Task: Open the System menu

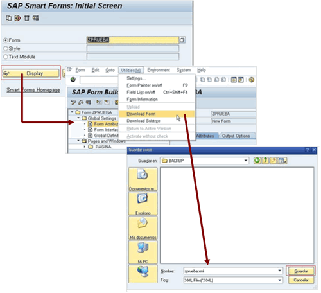Action: pyautogui.click(x=184, y=70)
